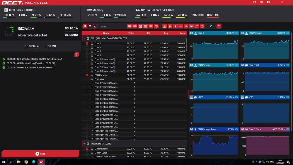Click the Filter text field

112,27
